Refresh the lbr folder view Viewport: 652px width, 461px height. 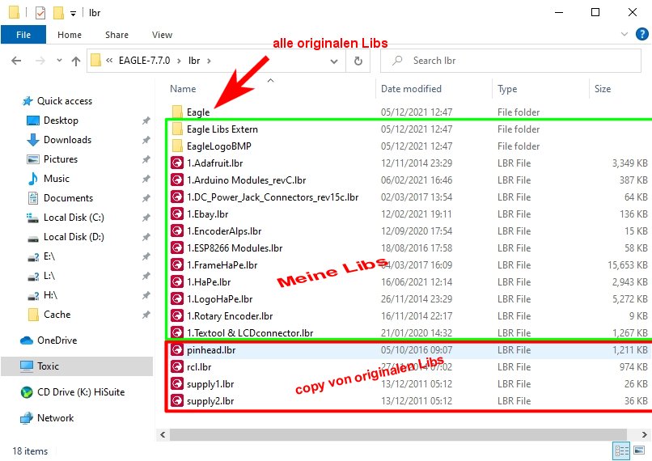point(358,61)
